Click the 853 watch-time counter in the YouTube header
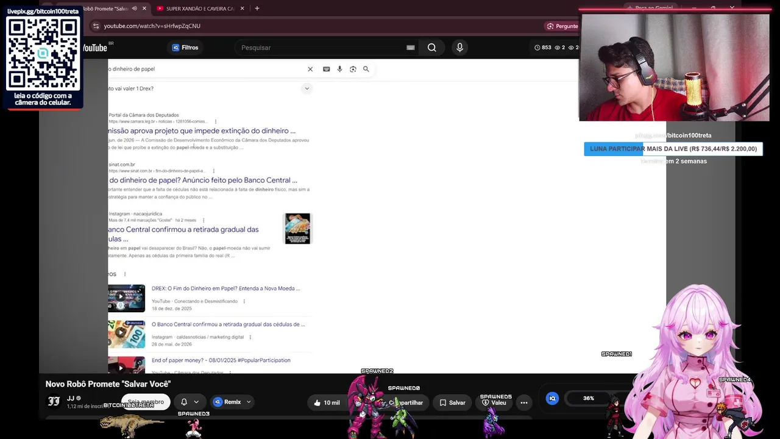This screenshot has height=439, width=780. click(x=543, y=48)
